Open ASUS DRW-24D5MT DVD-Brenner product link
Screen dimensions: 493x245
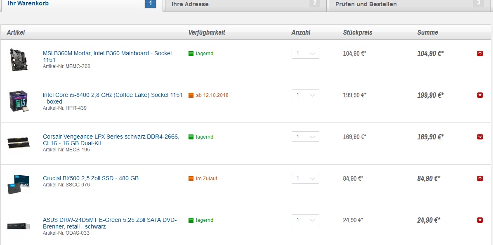tap(110, 223)
